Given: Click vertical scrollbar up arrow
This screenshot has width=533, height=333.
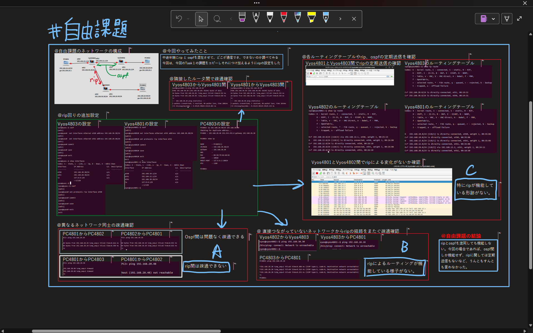Looking at the screenshot, I should tap(531, 34).
